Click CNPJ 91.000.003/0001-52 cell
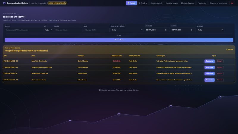Image resolution: width=238 pixels, height=134 pixels. tap(11, 80)
